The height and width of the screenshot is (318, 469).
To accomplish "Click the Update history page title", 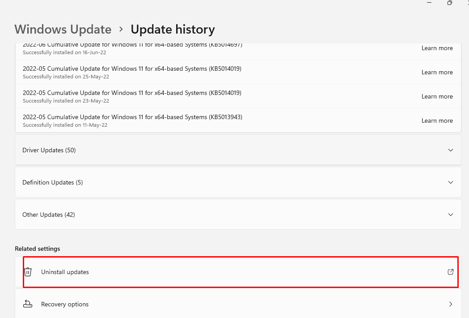I will tap(173, 30).
